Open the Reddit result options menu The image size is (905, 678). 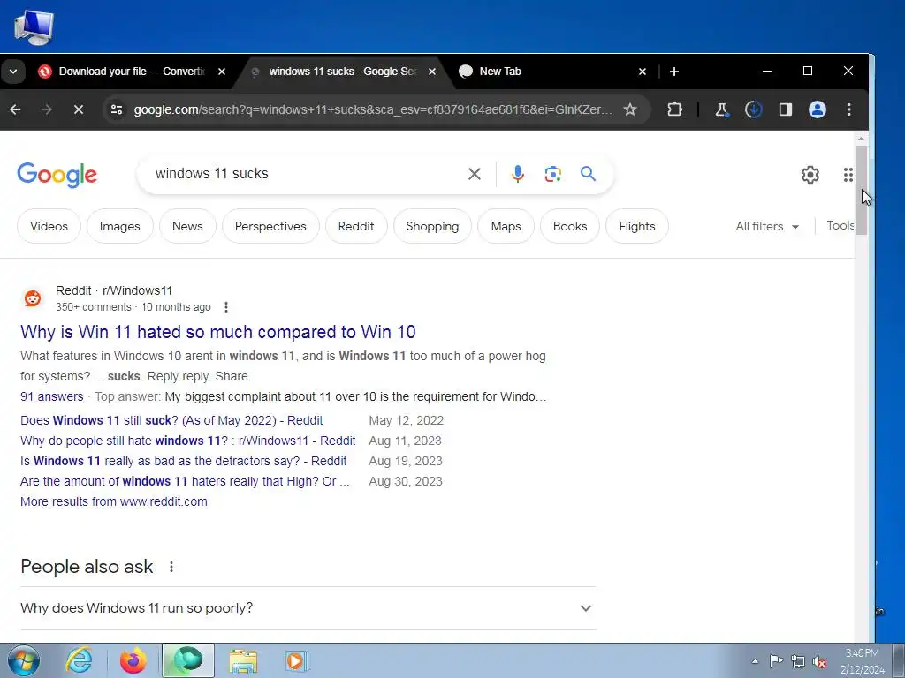(226, 307)
